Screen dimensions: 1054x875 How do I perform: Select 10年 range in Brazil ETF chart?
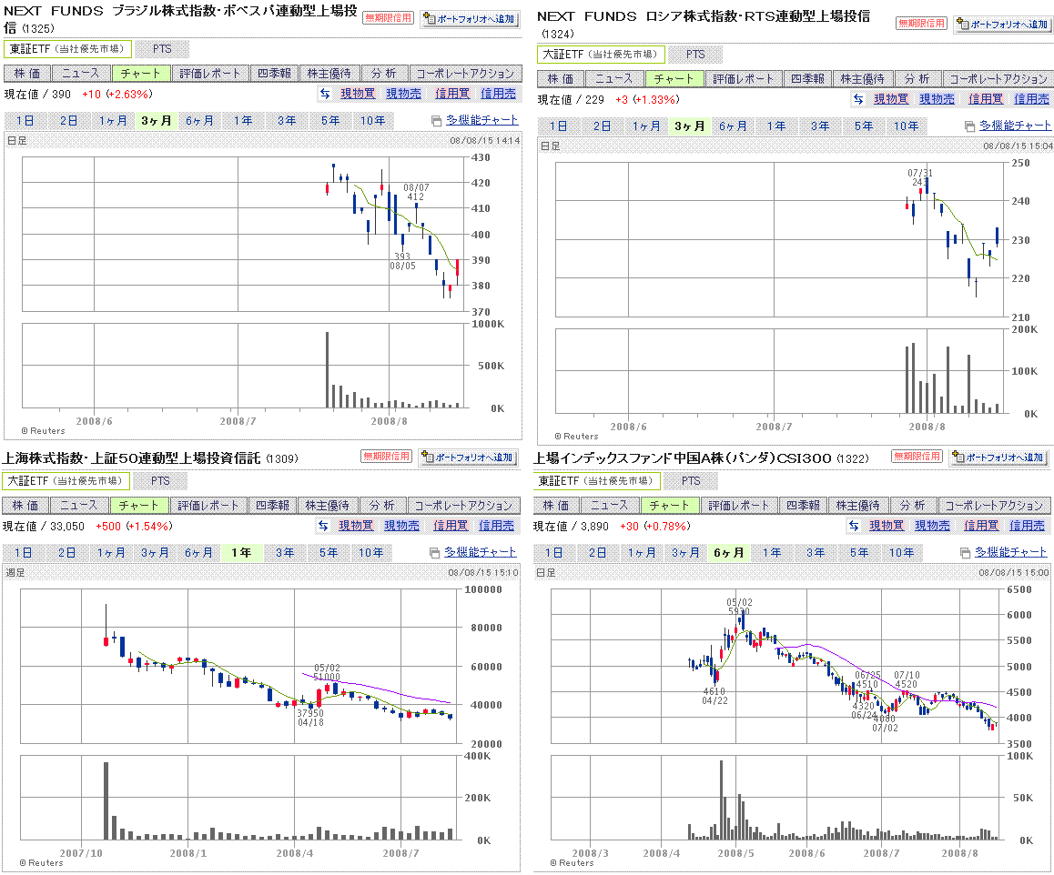(x=373, y=121)
